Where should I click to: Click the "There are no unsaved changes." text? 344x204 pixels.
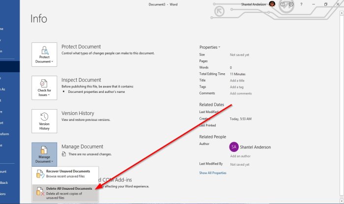[90, 154]
